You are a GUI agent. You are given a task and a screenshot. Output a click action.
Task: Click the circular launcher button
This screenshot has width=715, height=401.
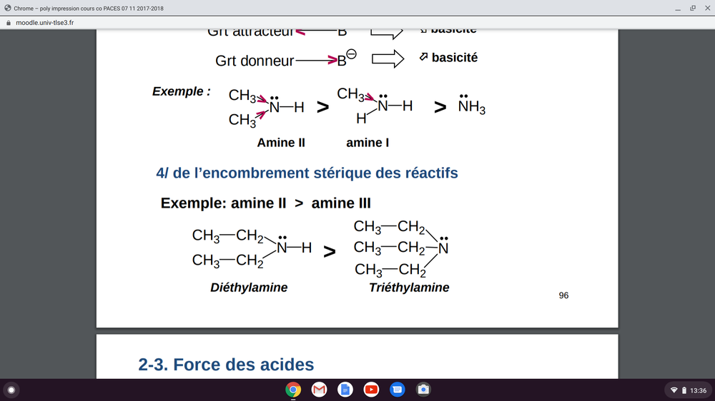pos(11,390)
